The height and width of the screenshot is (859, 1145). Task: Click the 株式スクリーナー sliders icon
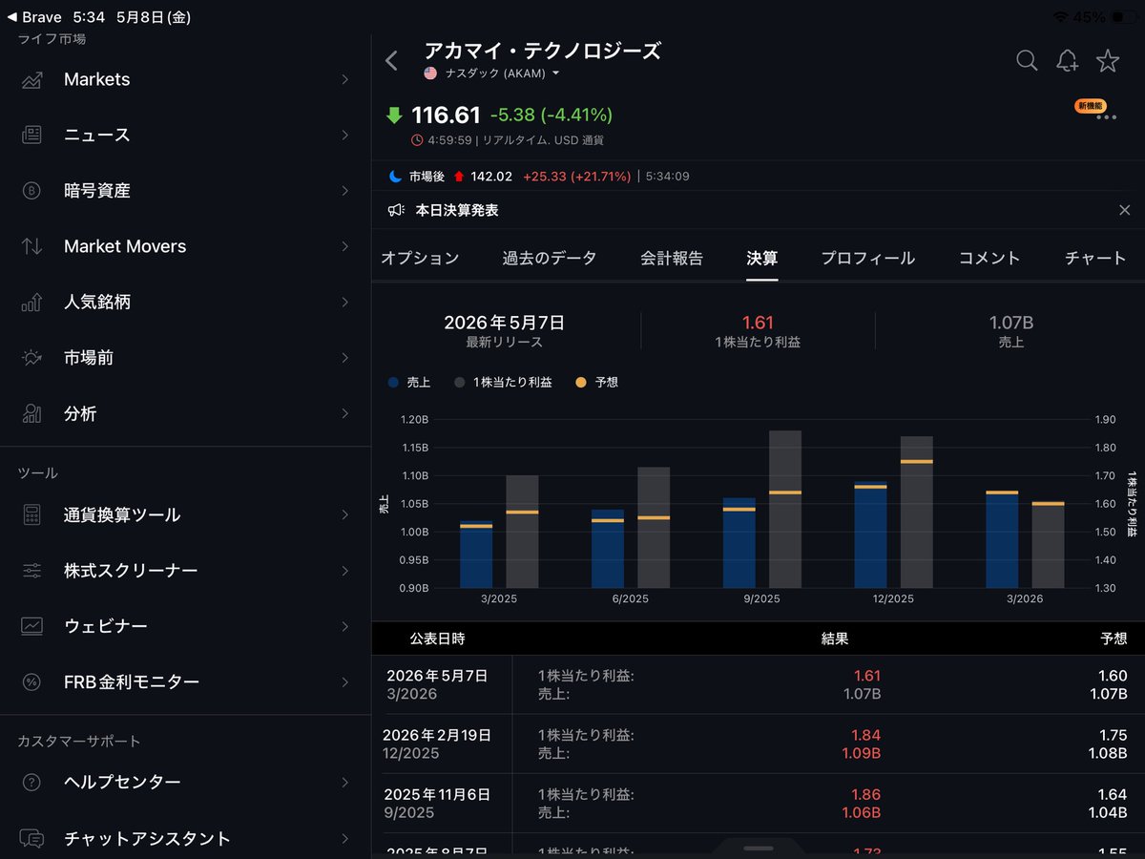31,571
